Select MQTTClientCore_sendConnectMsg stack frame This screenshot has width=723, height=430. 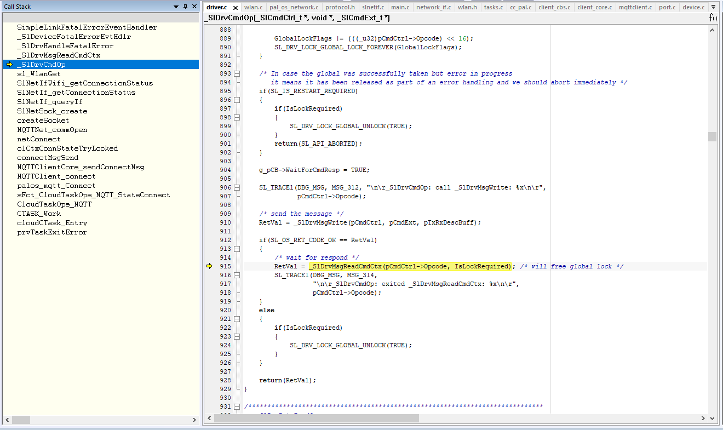click(81, 167)
